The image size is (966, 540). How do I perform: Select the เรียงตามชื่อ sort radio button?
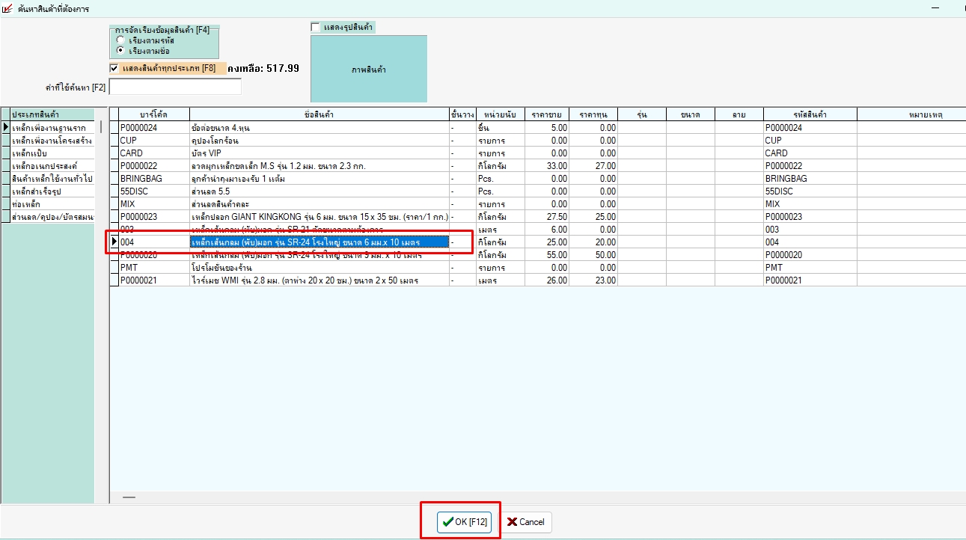coord(120,50)
